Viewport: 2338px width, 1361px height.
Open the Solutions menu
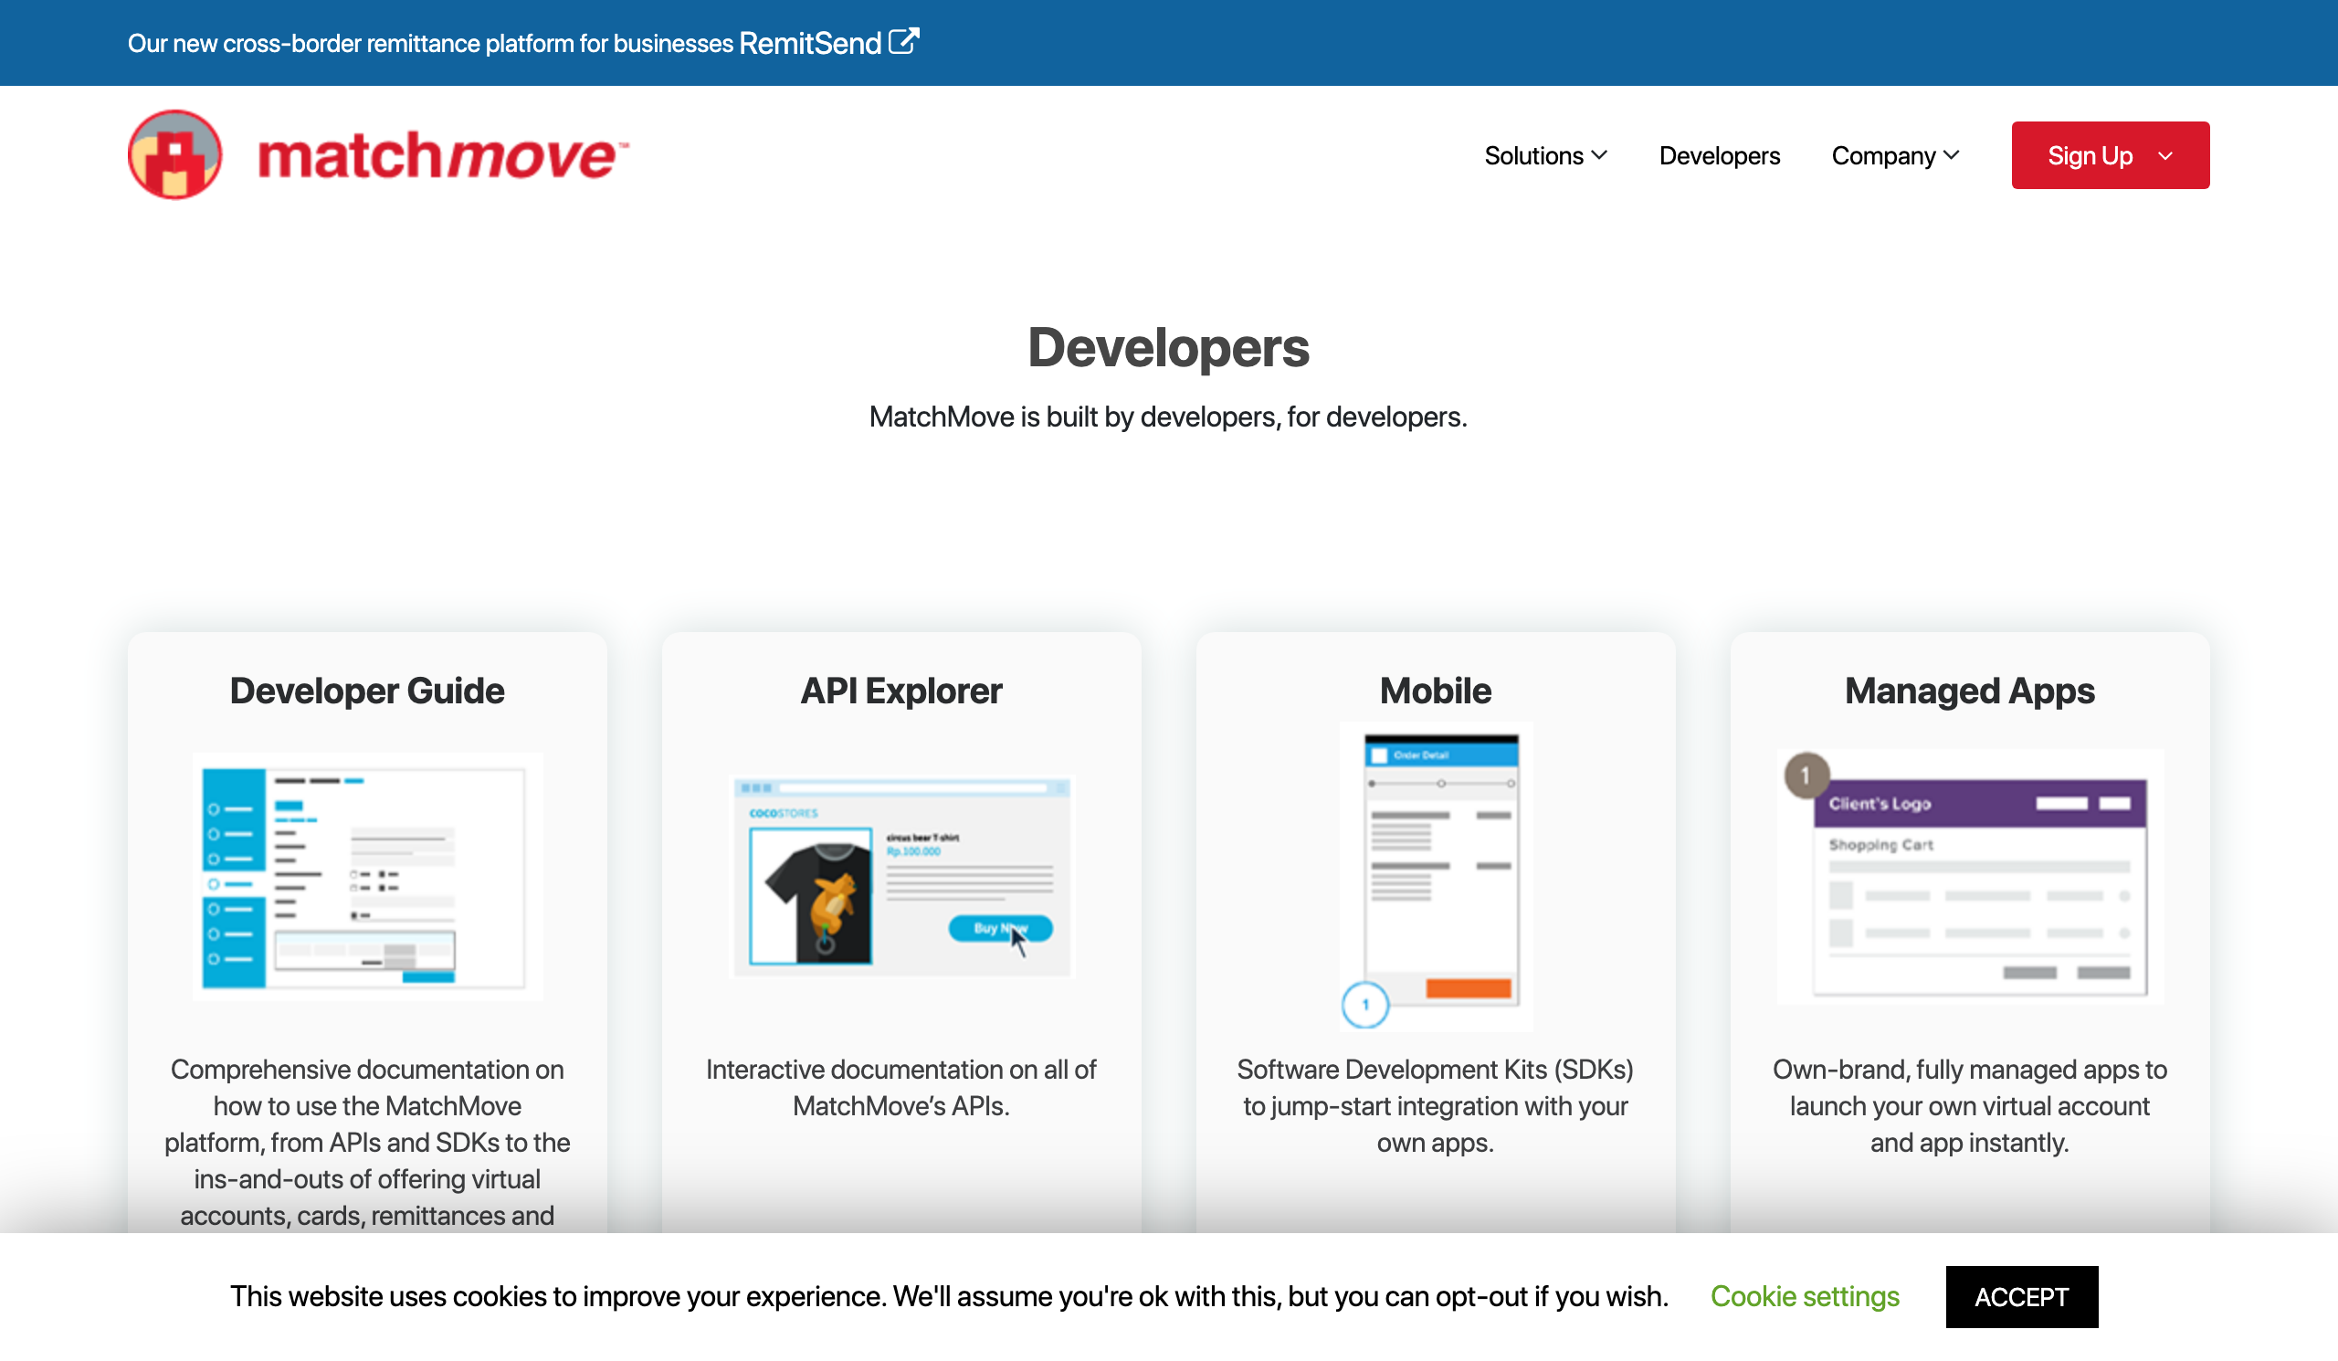(x=1545, y=156)
